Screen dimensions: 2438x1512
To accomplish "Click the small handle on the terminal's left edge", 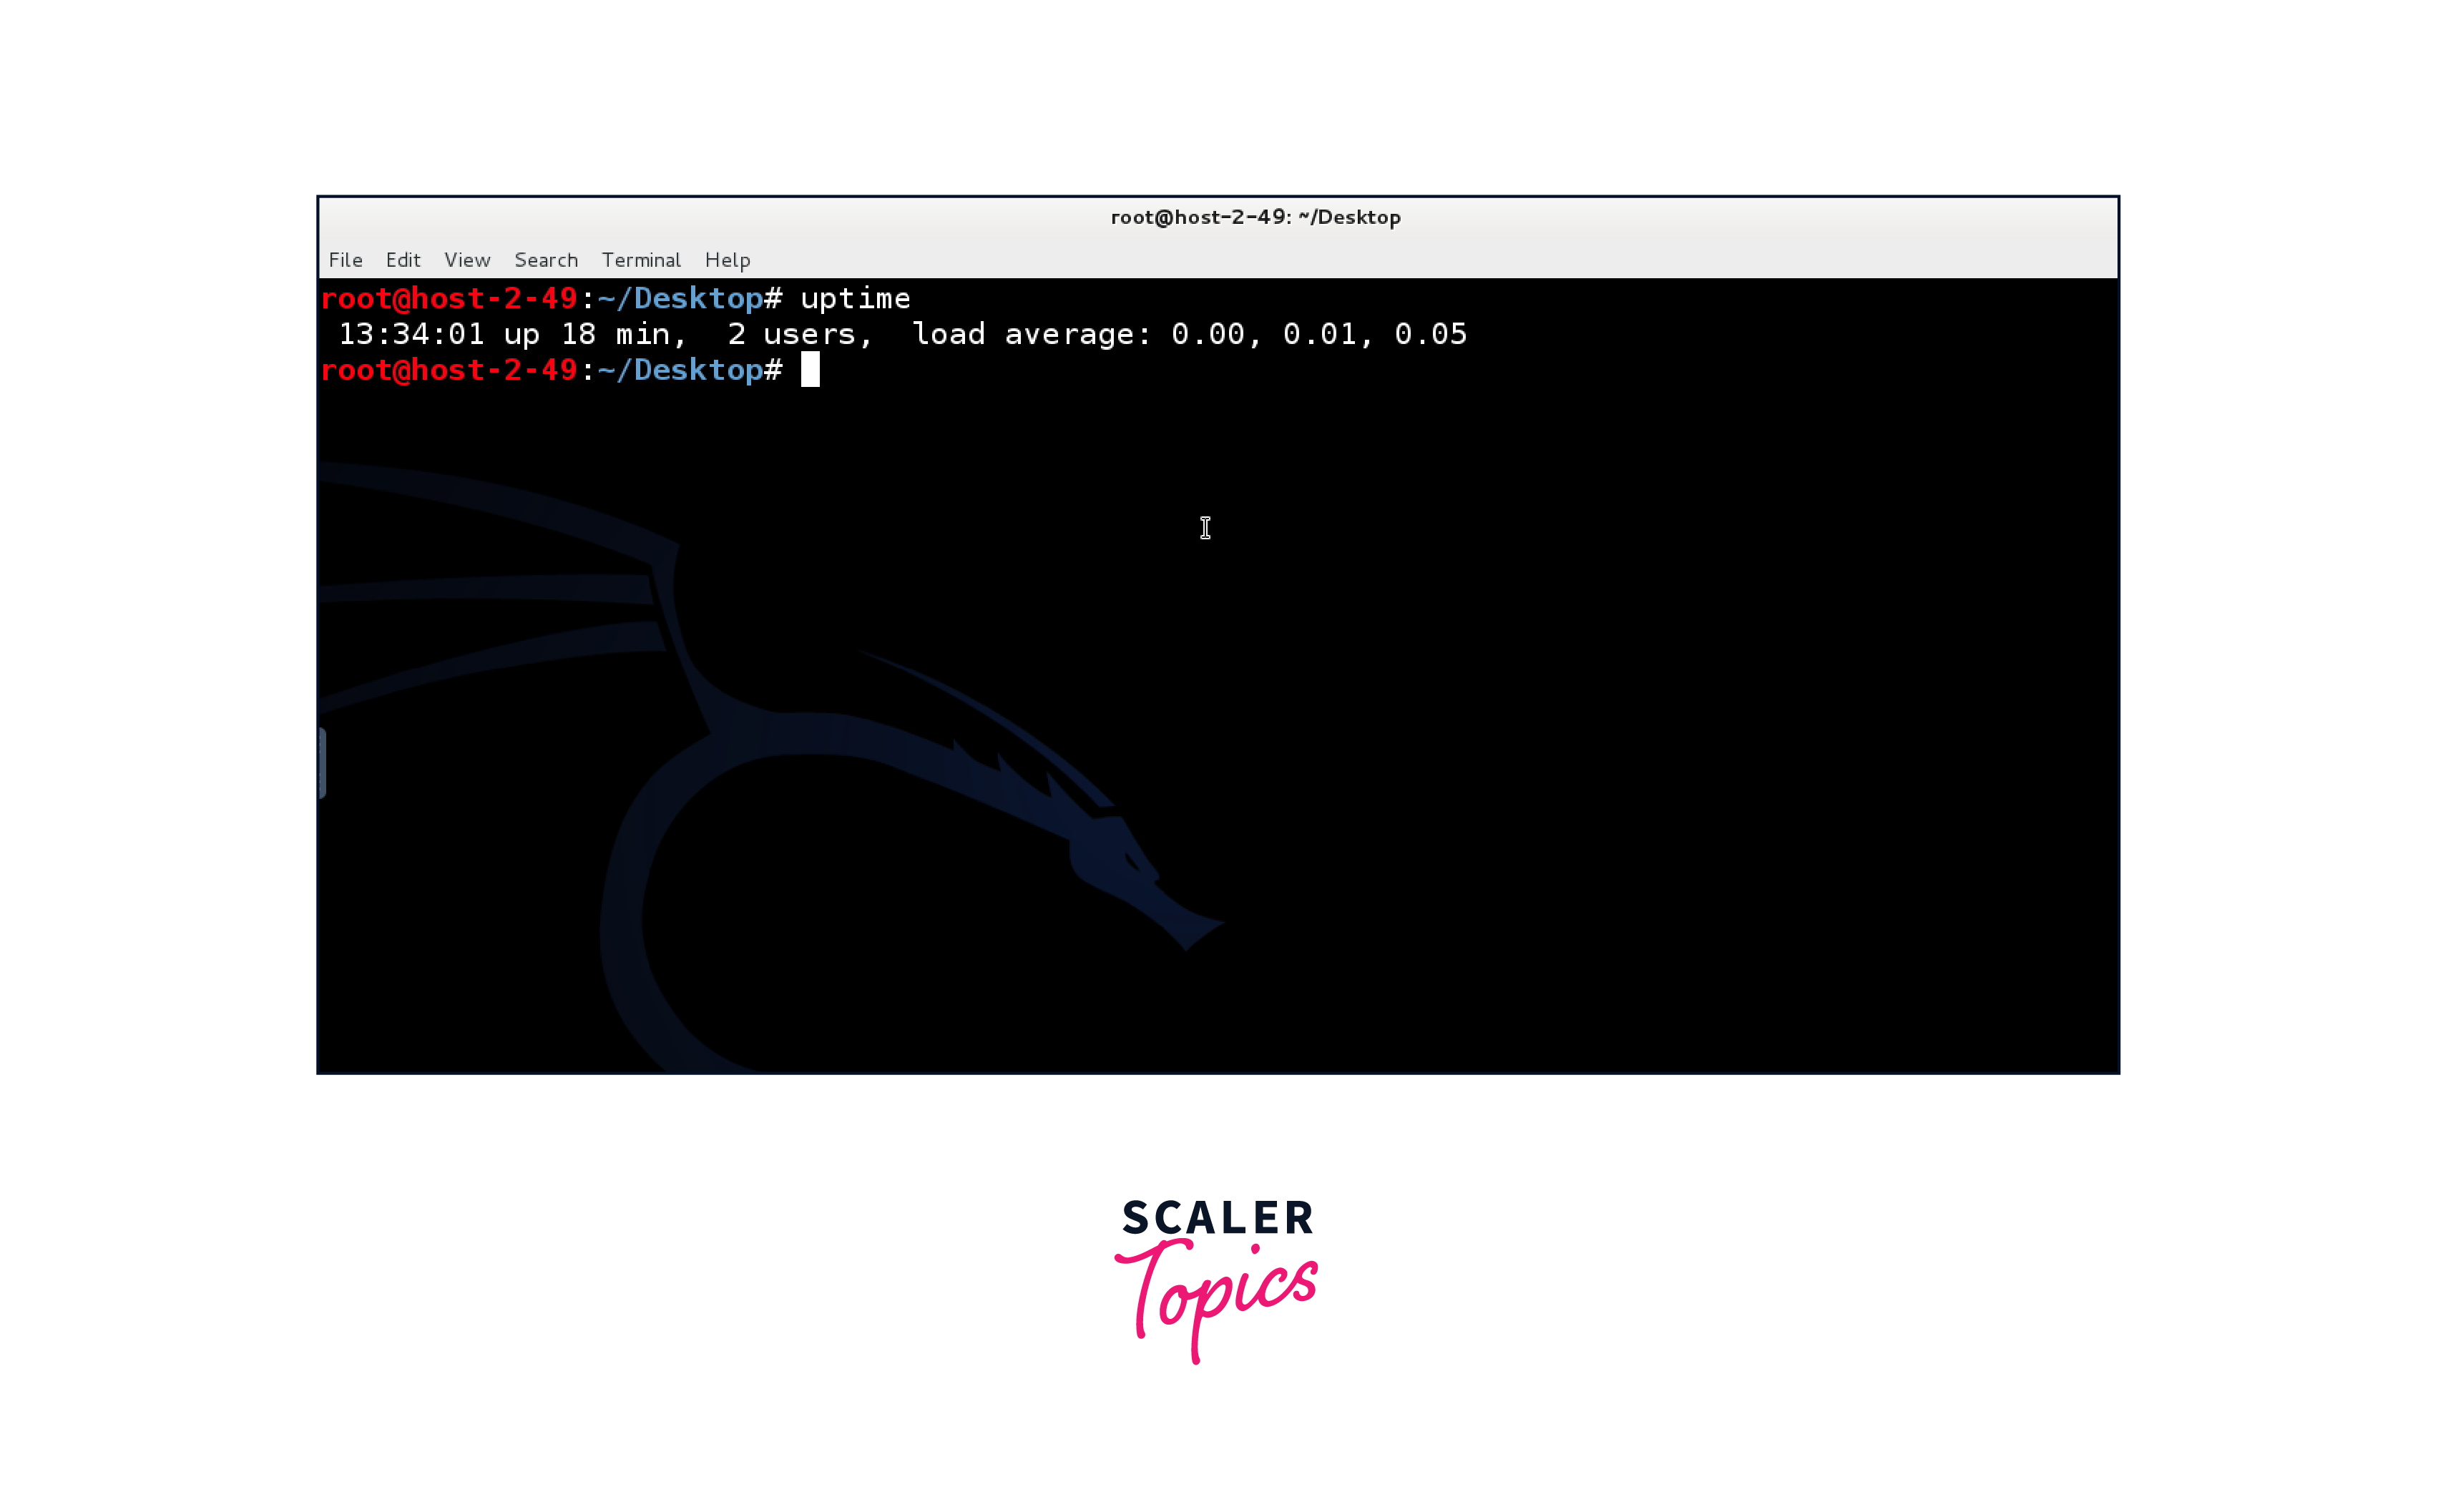I will coord(322,763).
